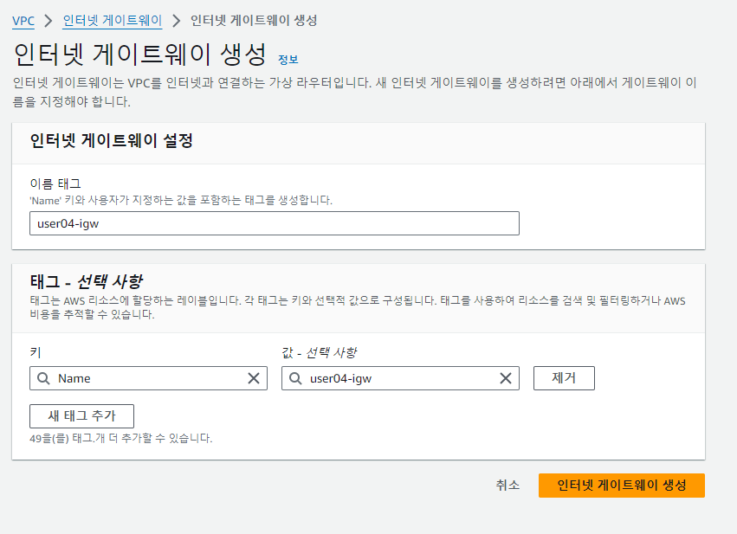This screenshot has height=534, width=737.
Task: Open the VPC breadcrumb link
Action: click(23, 21)
